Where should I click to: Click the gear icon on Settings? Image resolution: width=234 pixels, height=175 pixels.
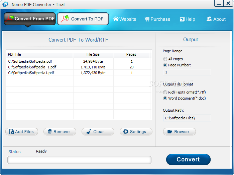coord(126,132)
